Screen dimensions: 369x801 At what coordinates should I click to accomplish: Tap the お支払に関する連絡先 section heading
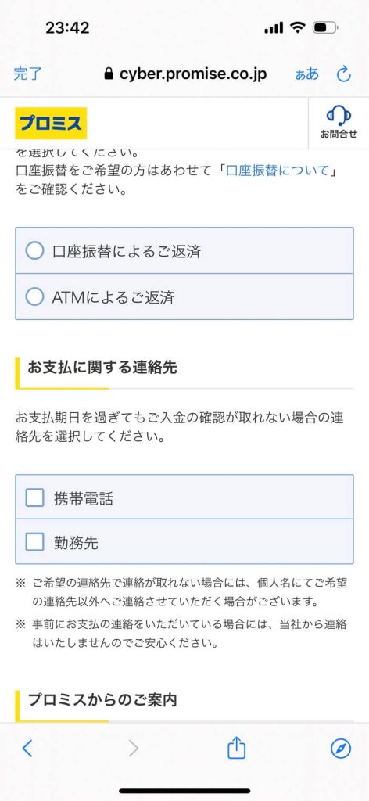click(x=102, y=367)
